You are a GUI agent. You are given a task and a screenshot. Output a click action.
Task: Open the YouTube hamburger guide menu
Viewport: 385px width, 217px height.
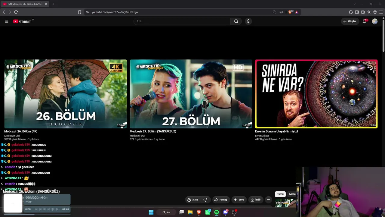(7, 21)
